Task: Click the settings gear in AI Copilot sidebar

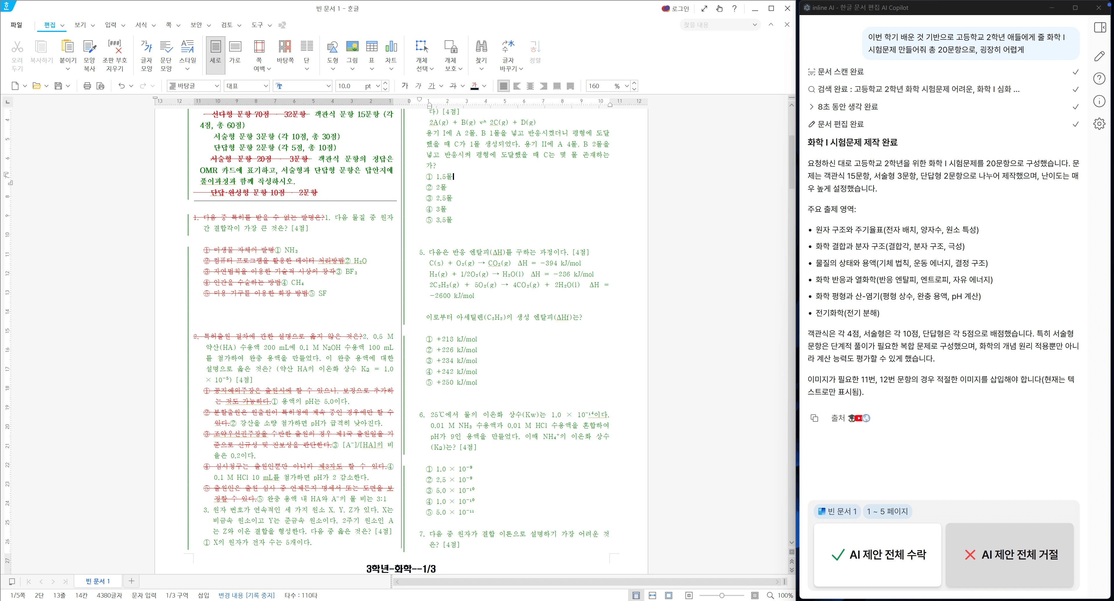Action: [x=1099, y=124]
